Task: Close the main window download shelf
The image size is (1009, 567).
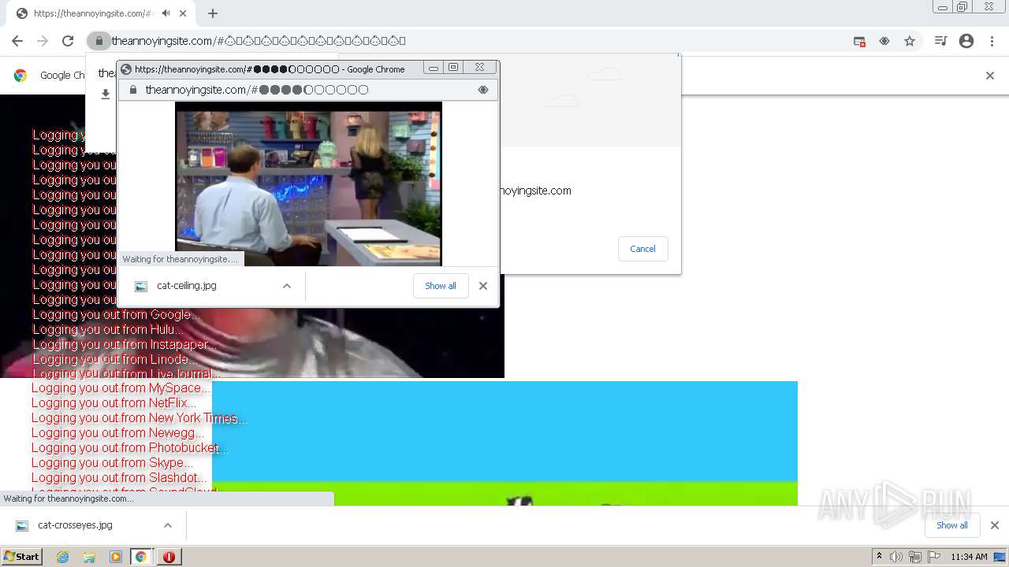Action: tap(994, 525)
